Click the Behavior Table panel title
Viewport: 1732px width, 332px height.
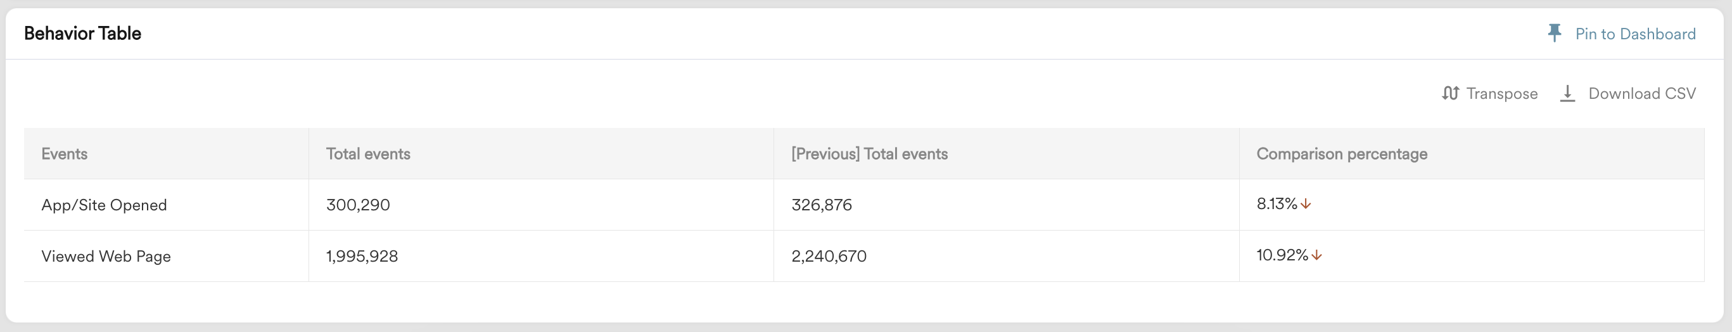tap(83, 34)
